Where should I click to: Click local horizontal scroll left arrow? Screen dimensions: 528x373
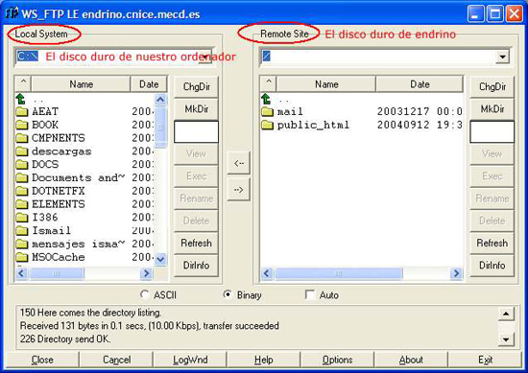point(21,273)
